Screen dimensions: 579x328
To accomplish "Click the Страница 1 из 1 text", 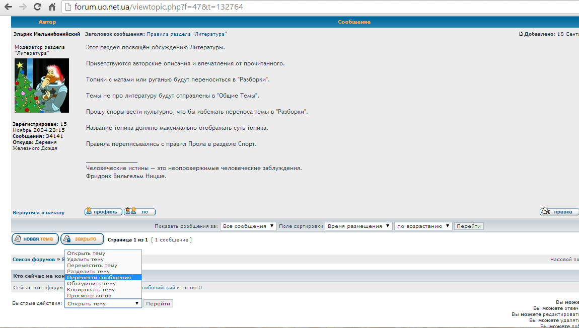I will click(128, 240).
